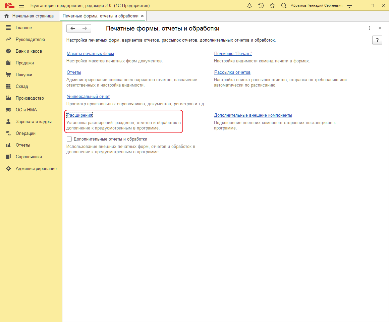
Task: Open the Расширения link
Action: 79,115
